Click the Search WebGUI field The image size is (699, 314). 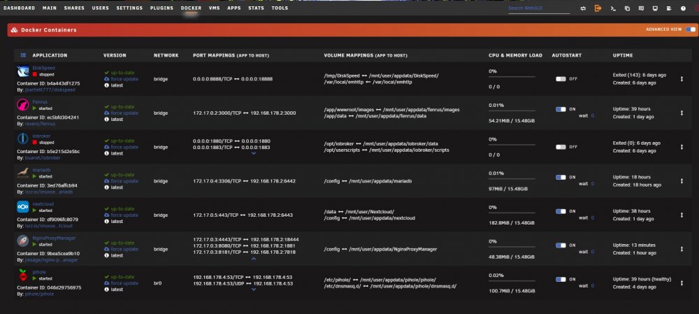point(539,8)
